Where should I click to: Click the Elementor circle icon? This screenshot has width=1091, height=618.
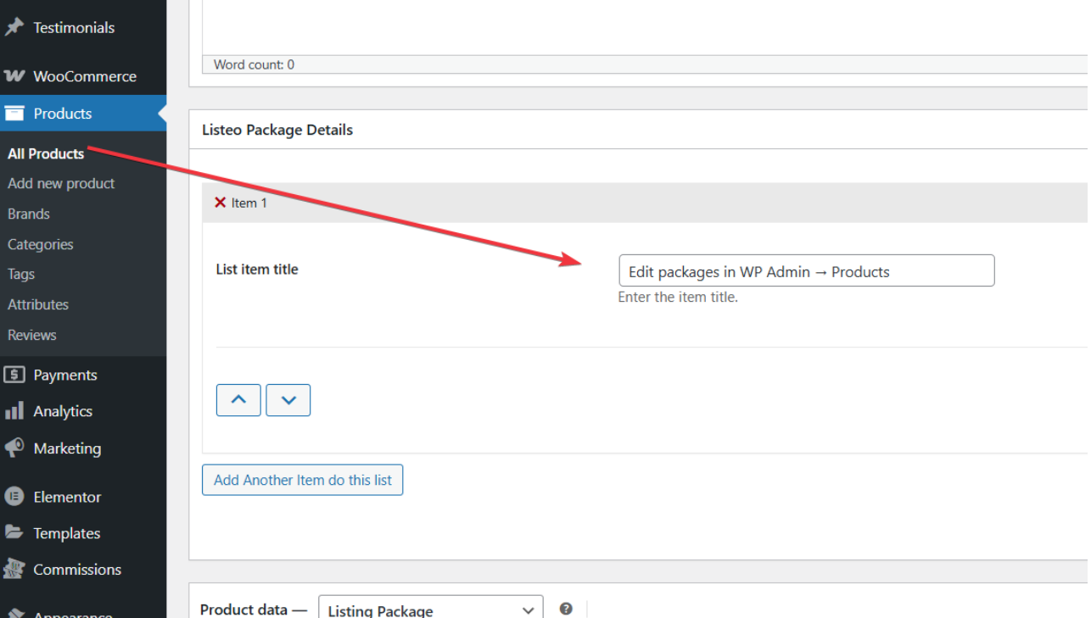[x=14, y=497]
